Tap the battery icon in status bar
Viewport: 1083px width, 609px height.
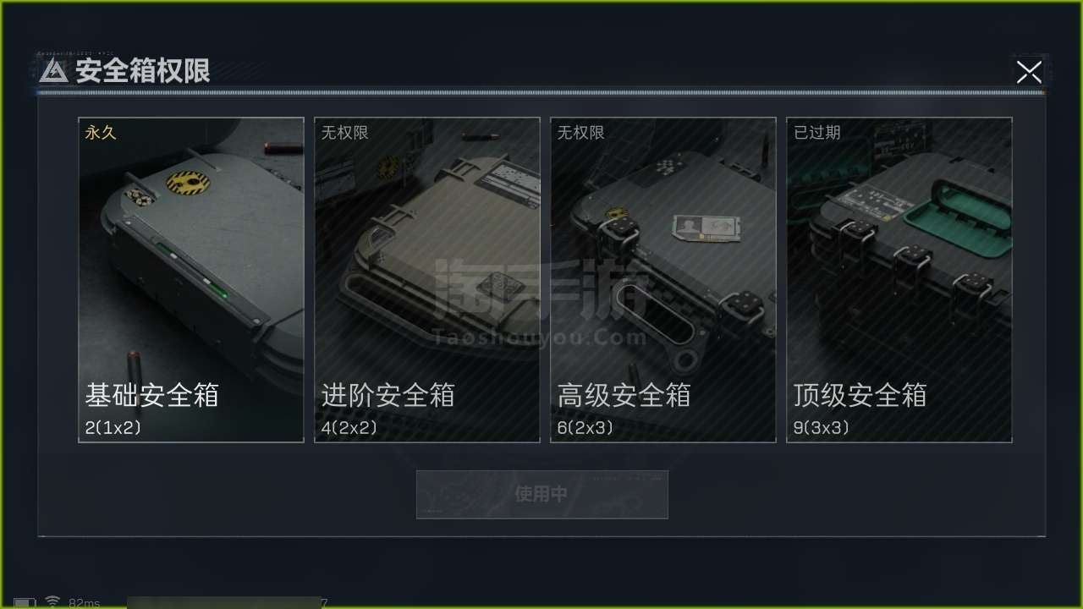(25, 603)
